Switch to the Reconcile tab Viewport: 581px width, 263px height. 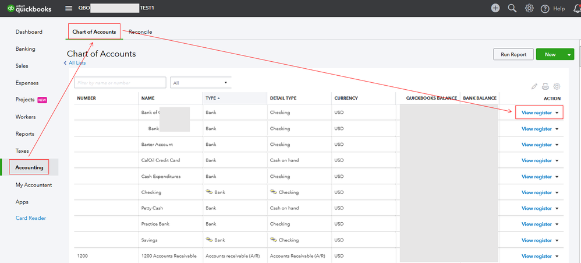coord(140,32)
